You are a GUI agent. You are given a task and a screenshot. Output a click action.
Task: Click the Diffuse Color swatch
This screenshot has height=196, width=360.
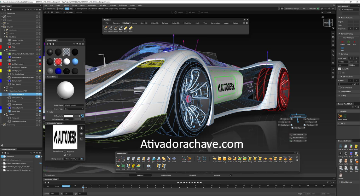coord(68,116)
